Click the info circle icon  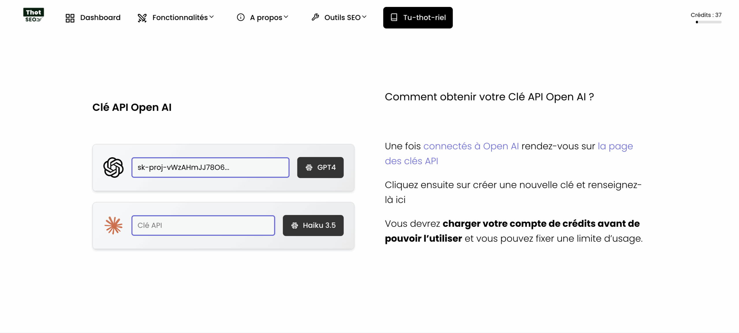pos(240,17)
